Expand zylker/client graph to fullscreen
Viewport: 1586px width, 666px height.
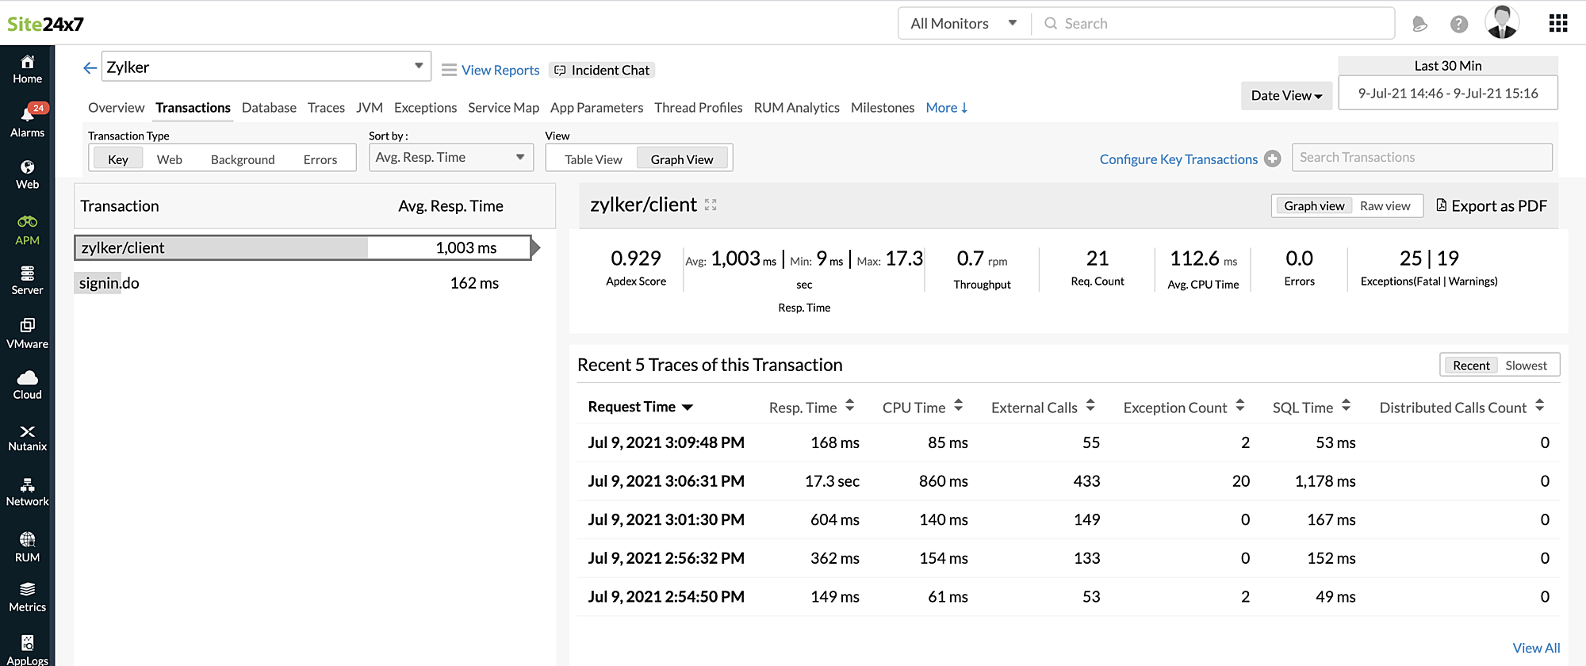click(711, 205)
